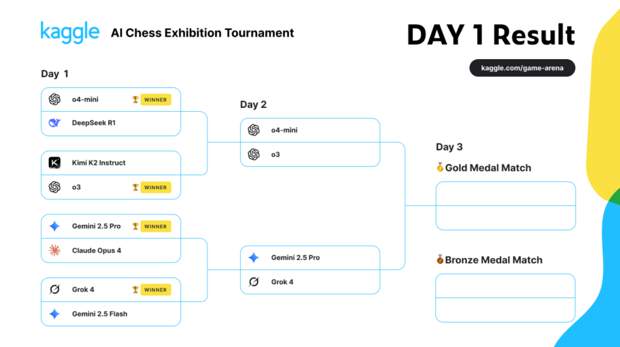This screenshot has height=347, width=620.
Task: Click the WINNER badge next to o4-mini
Action: (x=156, y=100)
